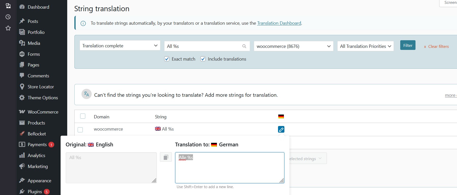Screen dimensions: 457x195
Task: Click the Products archive box icon
Action: pyautogui.click(x=22, y=123)
